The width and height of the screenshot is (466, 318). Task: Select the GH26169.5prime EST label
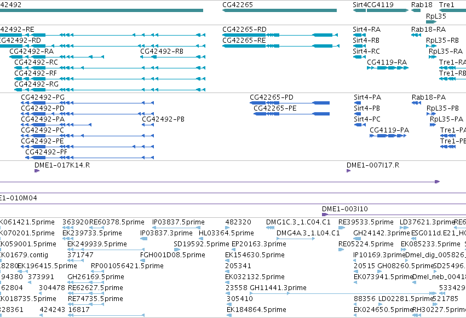[x=96, y=277]
